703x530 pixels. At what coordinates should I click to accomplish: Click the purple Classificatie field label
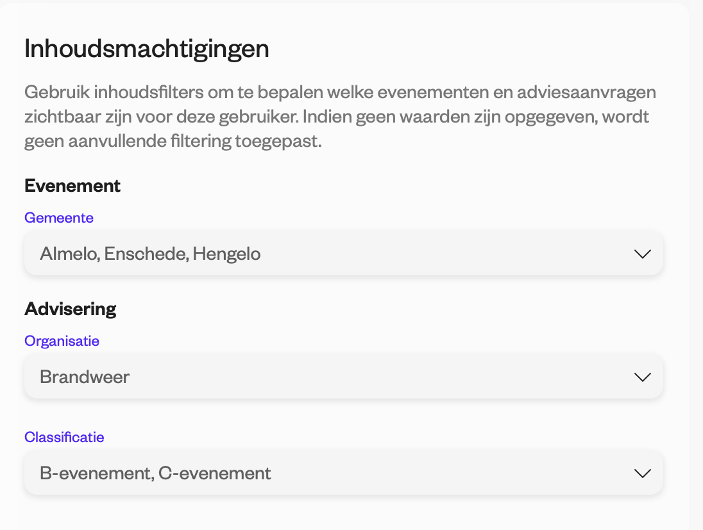64,437
